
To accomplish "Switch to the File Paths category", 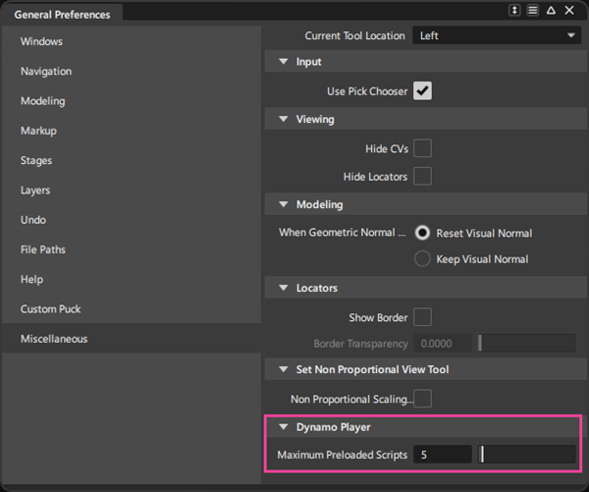I will 43,249.
